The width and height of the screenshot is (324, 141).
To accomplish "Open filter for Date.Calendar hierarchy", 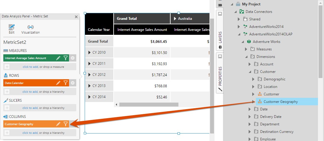I will (65, 83).
